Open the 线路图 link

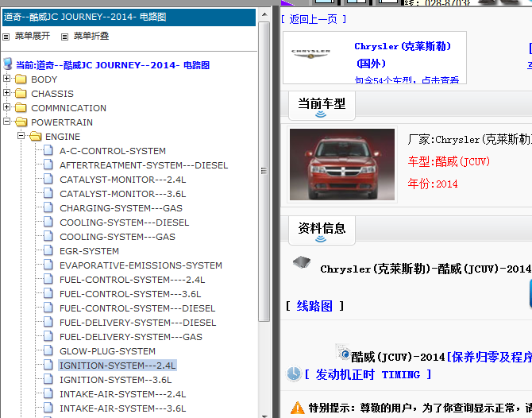tap(314, 306)
